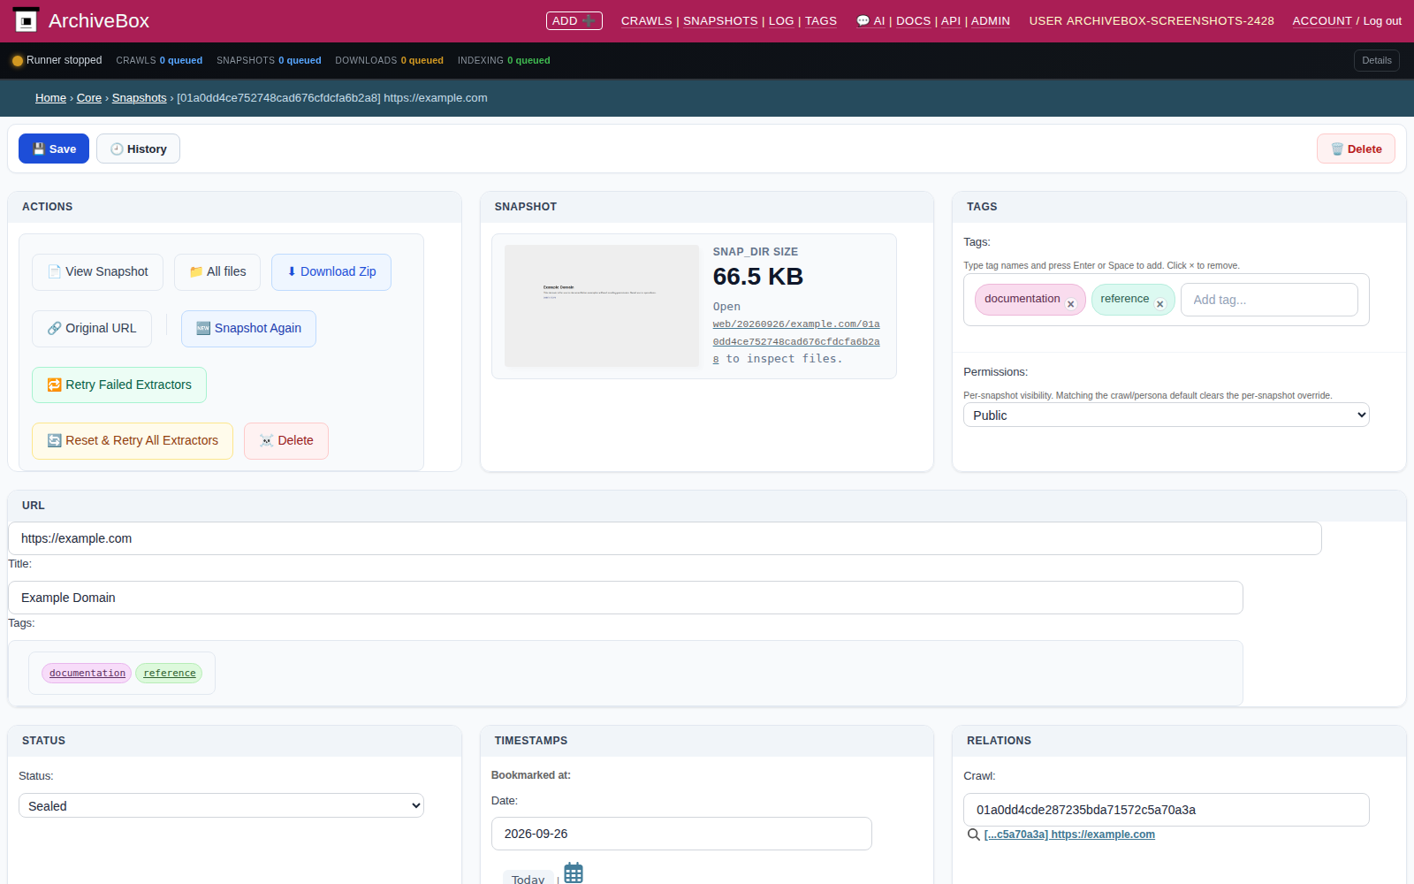The image size is (1414, 884).
Task: Click Download Zip action
Action: (331, 272)
